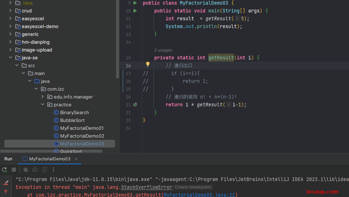Click the println call on line 12

pos(207,26)
